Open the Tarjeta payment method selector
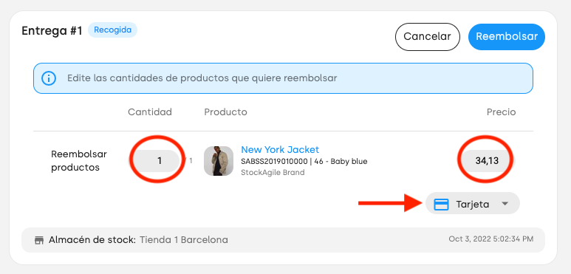 472,203
